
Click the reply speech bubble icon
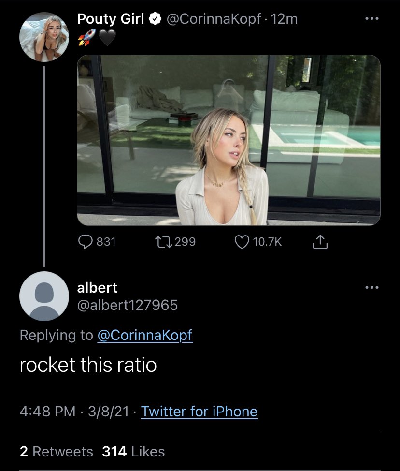pyautogui.click(x=86, y=241)
